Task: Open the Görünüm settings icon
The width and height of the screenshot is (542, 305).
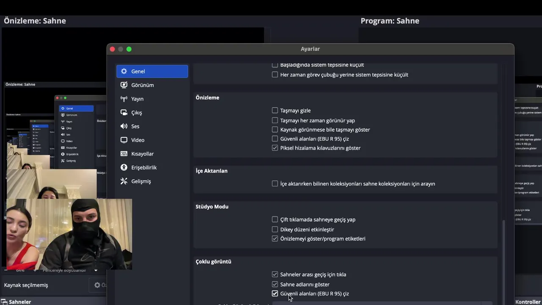Action: click(124, 85)
